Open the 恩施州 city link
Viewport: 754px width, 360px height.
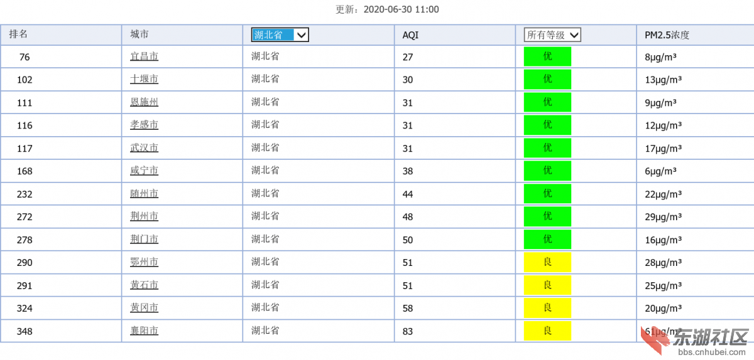click(x=144, y=102)
